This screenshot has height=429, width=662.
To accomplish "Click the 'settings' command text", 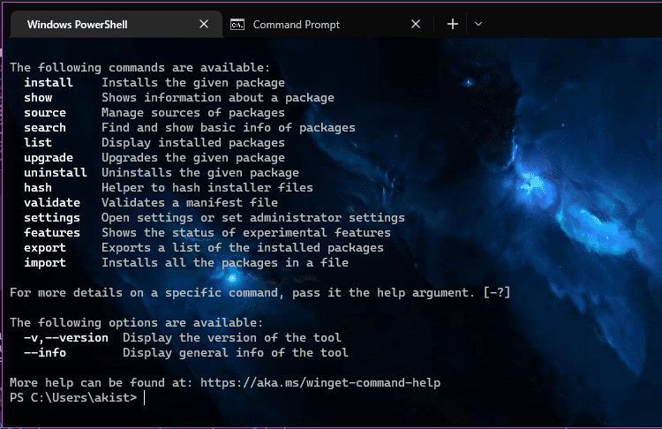I will 52,218.
